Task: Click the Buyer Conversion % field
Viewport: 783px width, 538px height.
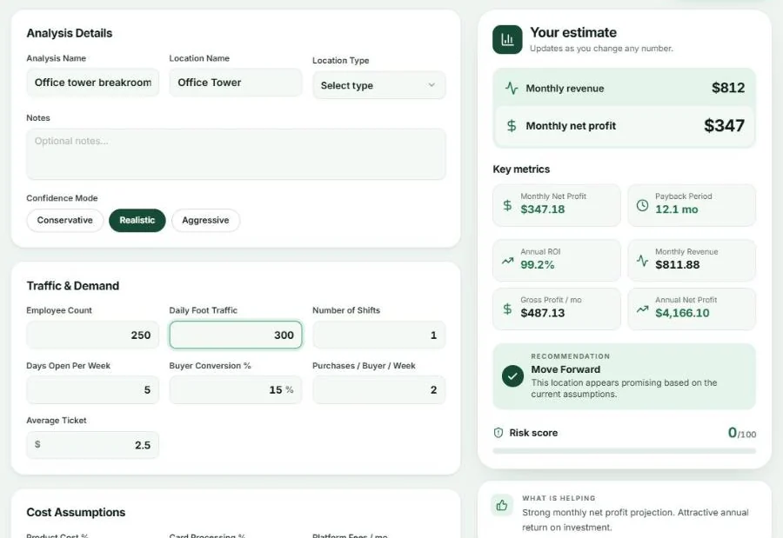Action: point(236,389)
